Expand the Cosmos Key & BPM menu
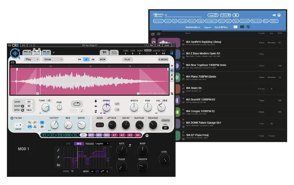This screenshot has width=294, height=185. (221, 27)
